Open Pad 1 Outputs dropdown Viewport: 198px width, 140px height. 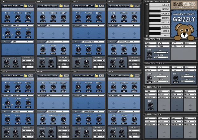(x=28, y=61)
